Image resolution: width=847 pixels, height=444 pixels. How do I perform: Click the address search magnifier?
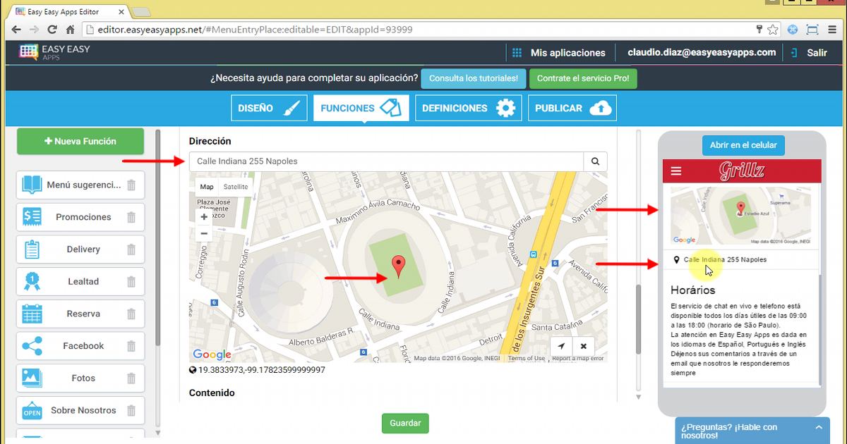pyautogui.click(x=595, y=161)
